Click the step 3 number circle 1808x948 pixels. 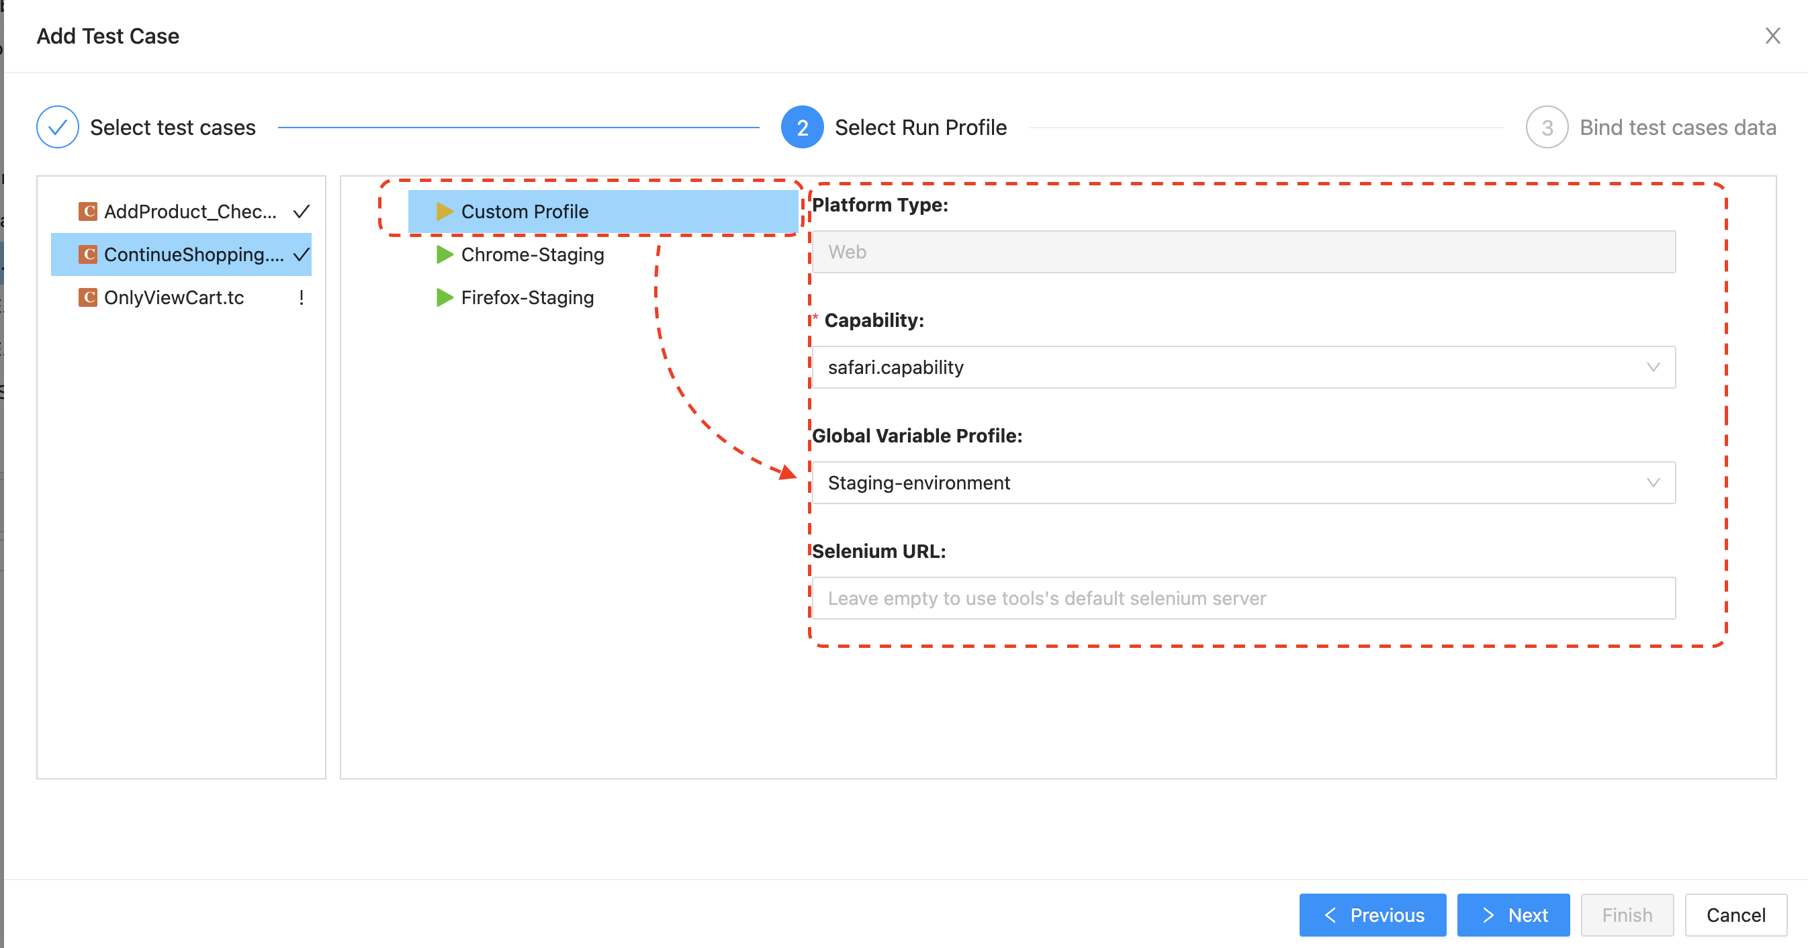(1546, 127)
